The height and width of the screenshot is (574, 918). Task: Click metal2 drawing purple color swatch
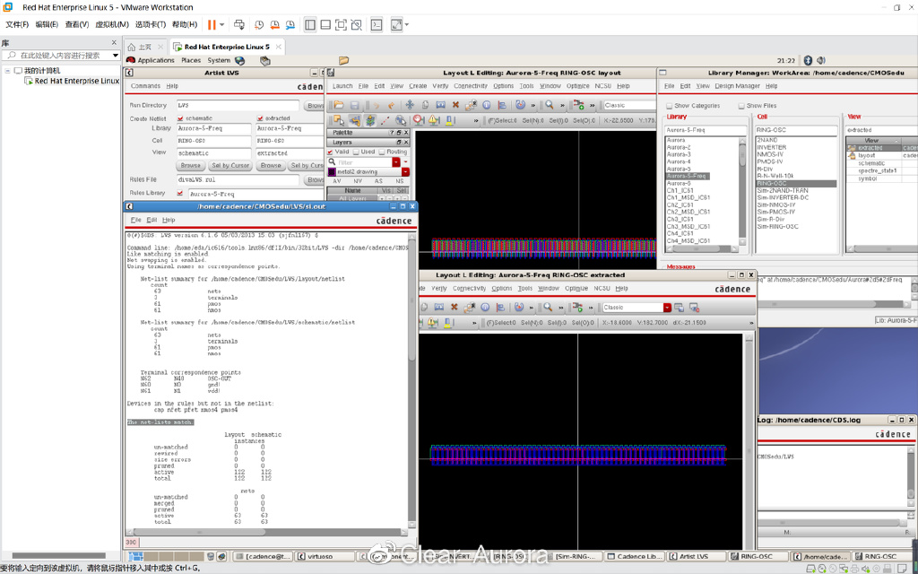click(332, 172)
